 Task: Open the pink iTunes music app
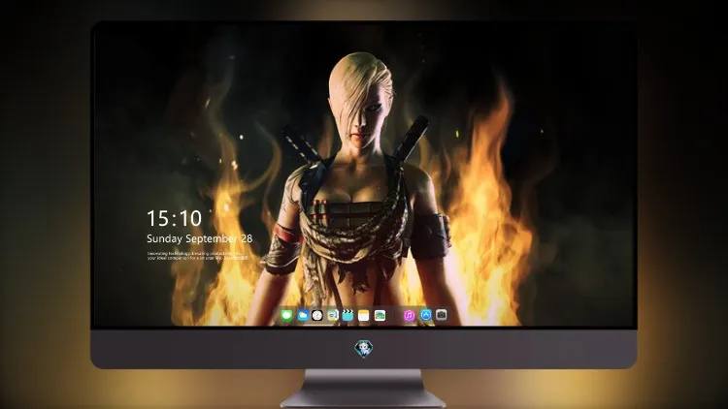409,316
